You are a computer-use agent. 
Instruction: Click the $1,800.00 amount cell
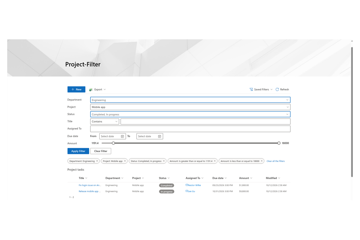click(244, 185)
